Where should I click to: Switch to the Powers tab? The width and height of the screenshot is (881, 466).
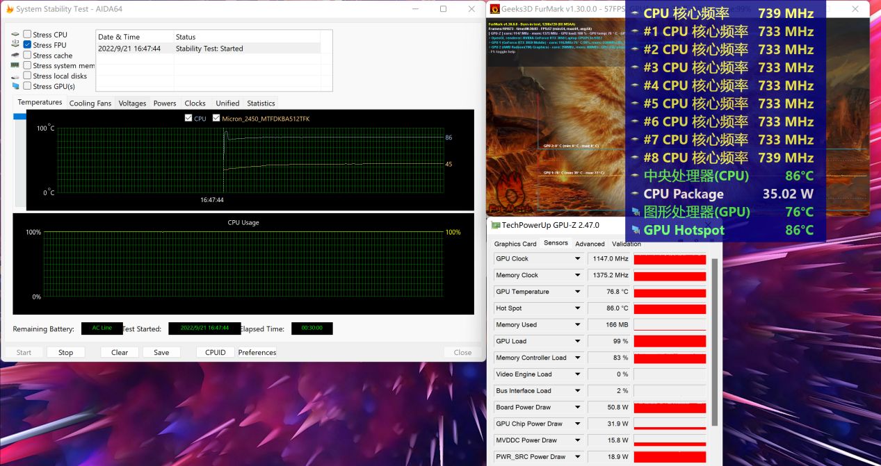click(x=165, y=103)
